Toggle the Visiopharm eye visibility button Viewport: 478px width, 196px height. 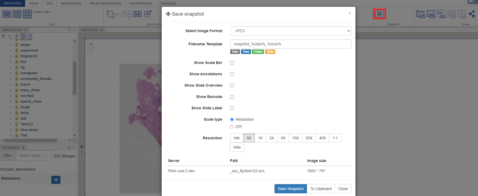tap(56, 180)
